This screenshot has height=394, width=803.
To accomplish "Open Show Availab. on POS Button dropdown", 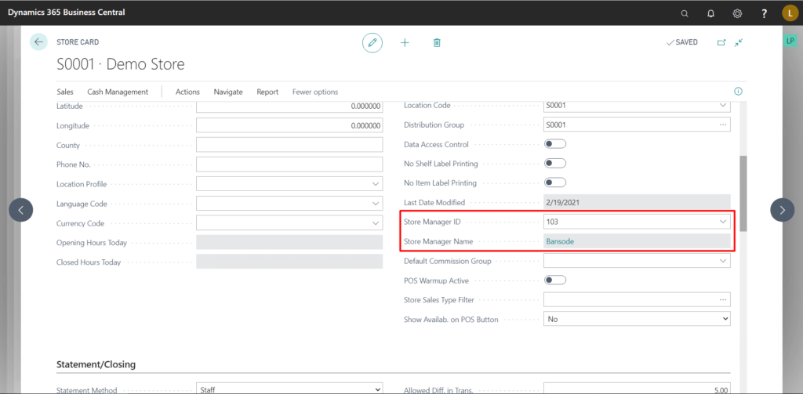I will click(x=637, y=319).
